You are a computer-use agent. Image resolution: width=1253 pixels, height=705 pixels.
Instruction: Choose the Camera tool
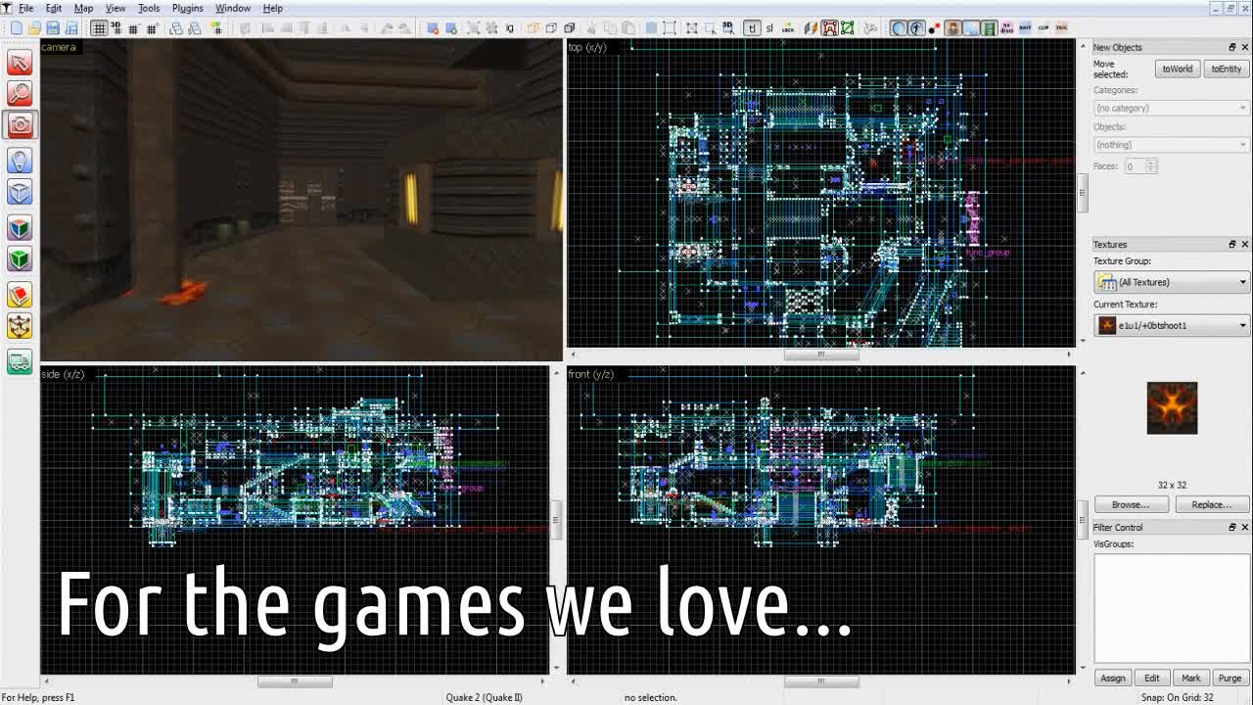point(20,125)
